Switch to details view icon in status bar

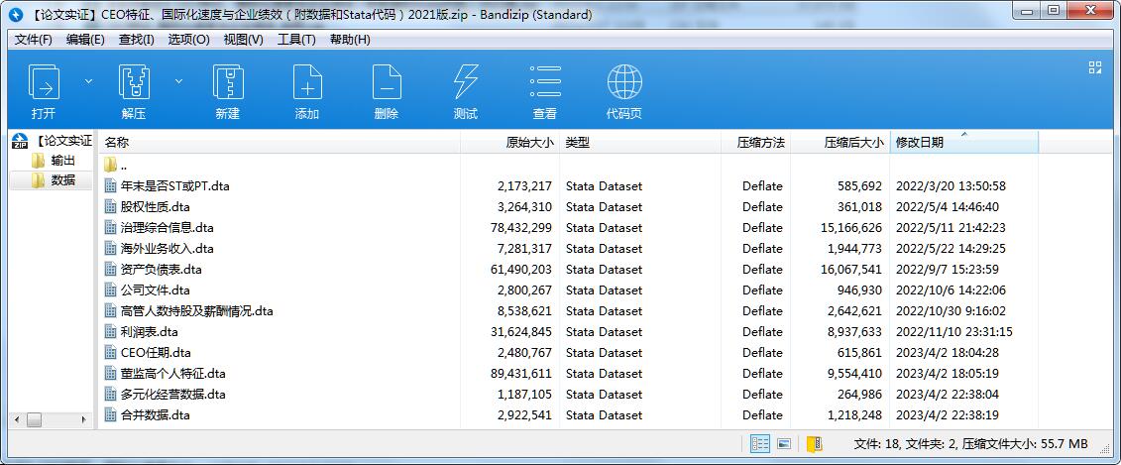(x=759, y=443)
